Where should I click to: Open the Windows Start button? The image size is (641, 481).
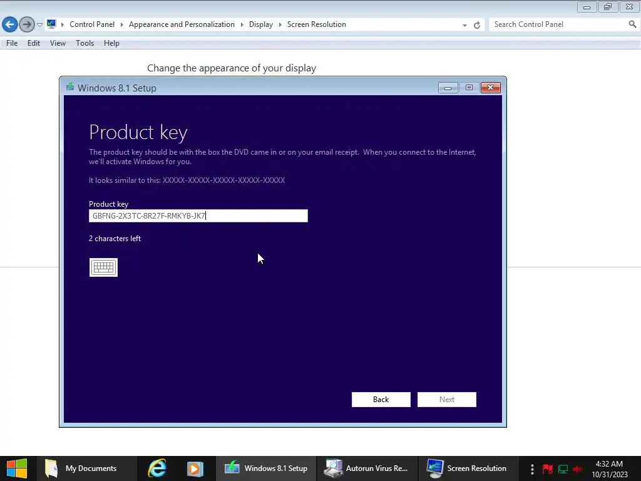click(17, 468)
